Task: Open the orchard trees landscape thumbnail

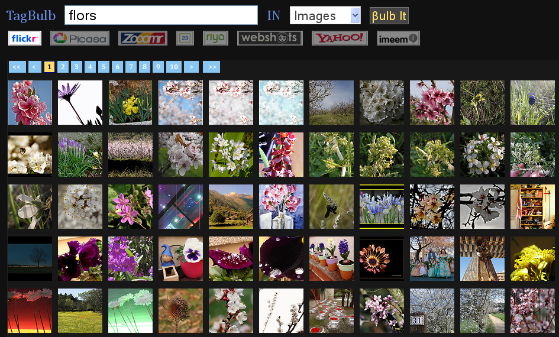Action: (331, 103)
